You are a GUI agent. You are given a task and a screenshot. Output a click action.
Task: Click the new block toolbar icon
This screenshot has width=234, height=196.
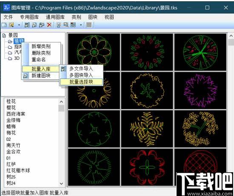pyautogui.click(x=34, y=25)
